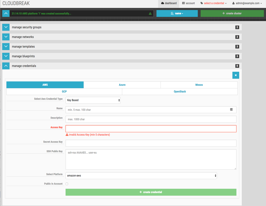266x206 pixels.
Task: Click inside the Description input field
Action: click(151, 119)
